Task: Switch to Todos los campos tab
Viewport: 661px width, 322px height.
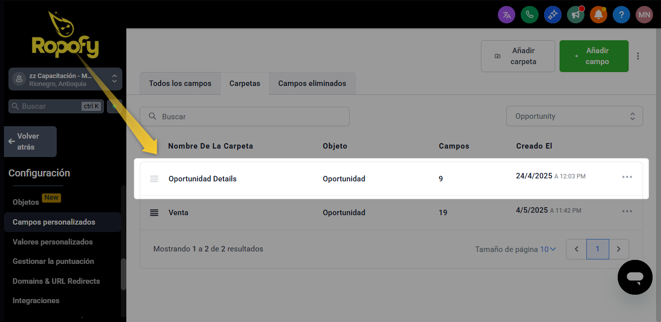Action: tap(180, 83)
